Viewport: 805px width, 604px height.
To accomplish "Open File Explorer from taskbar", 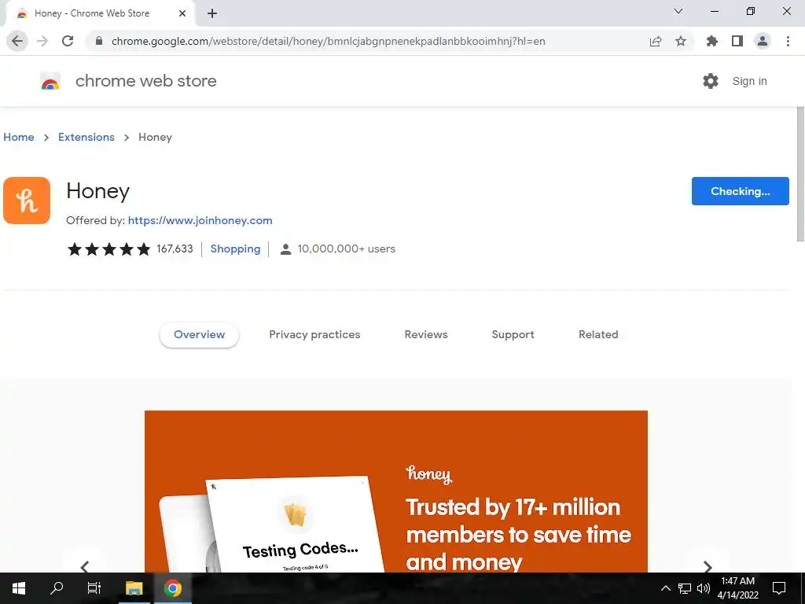I will (134, 588).
